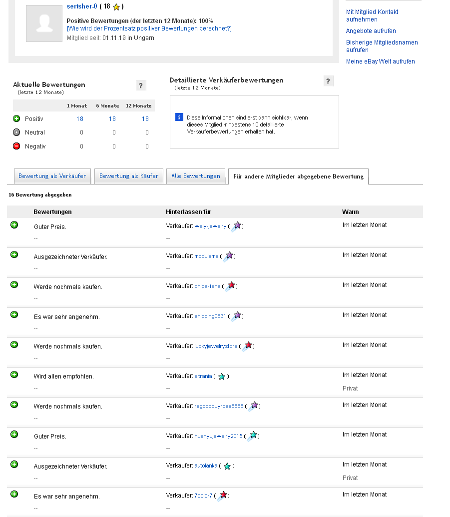Click 'Wird allen empfohlen.' feedback text

point(63,376)
